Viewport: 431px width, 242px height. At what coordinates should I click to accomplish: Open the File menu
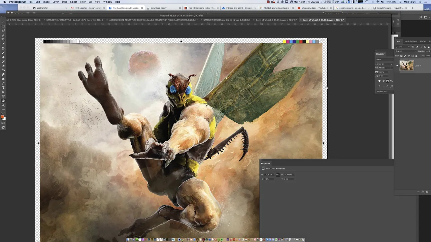tap(31, 2)
